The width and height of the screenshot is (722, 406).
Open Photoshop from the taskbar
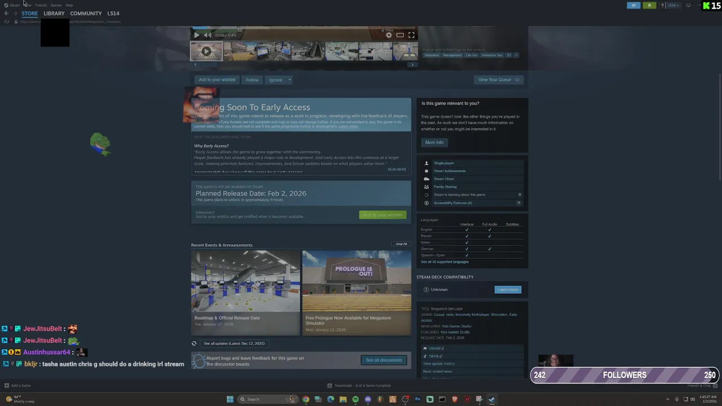coord(417,399)
